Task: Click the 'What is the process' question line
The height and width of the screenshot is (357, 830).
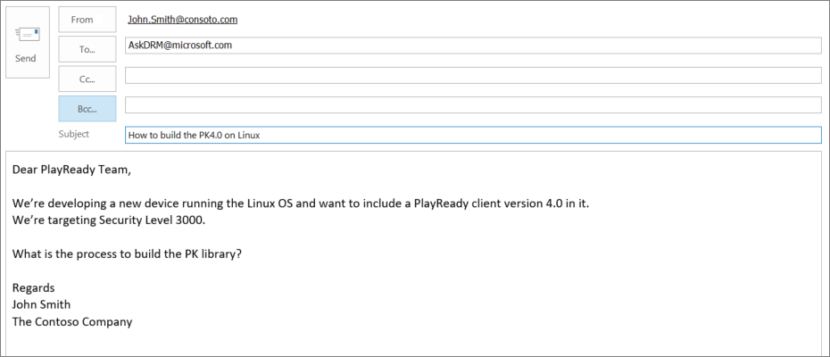Action: 127,253
